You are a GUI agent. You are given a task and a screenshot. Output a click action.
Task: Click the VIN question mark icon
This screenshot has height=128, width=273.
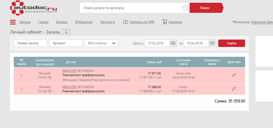(x=125, y=22)
